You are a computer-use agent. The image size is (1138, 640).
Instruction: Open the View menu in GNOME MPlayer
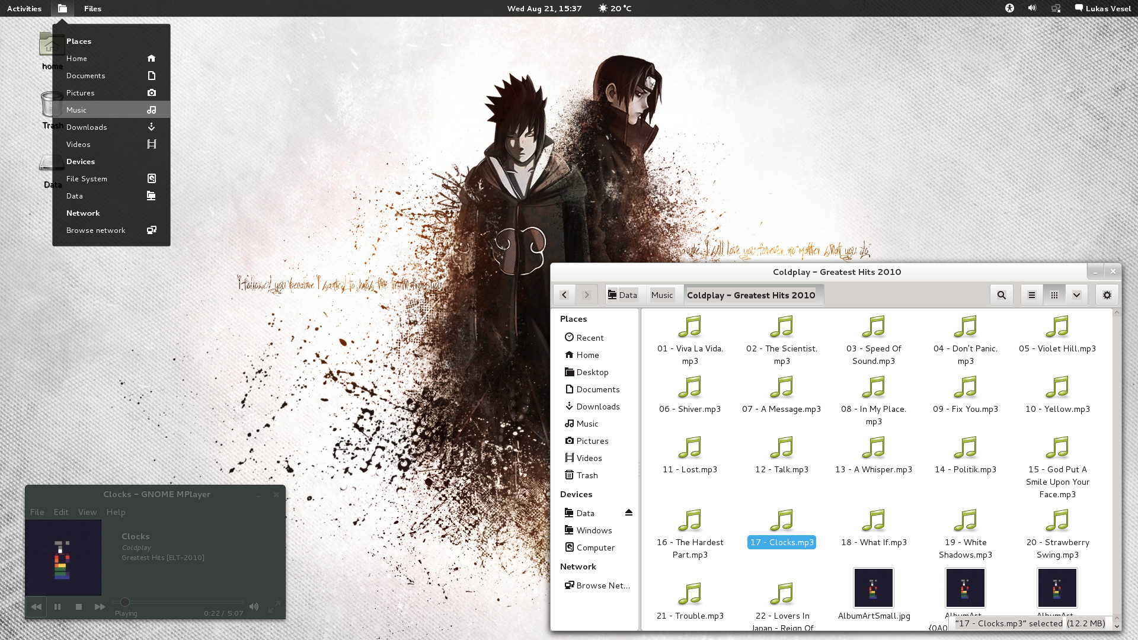[87, 512]
